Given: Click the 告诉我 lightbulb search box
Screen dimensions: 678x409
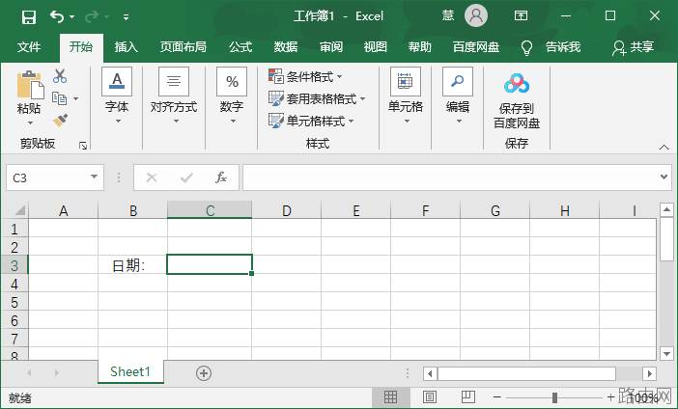Looking at the screenshot, I should [x=551, y=47].
